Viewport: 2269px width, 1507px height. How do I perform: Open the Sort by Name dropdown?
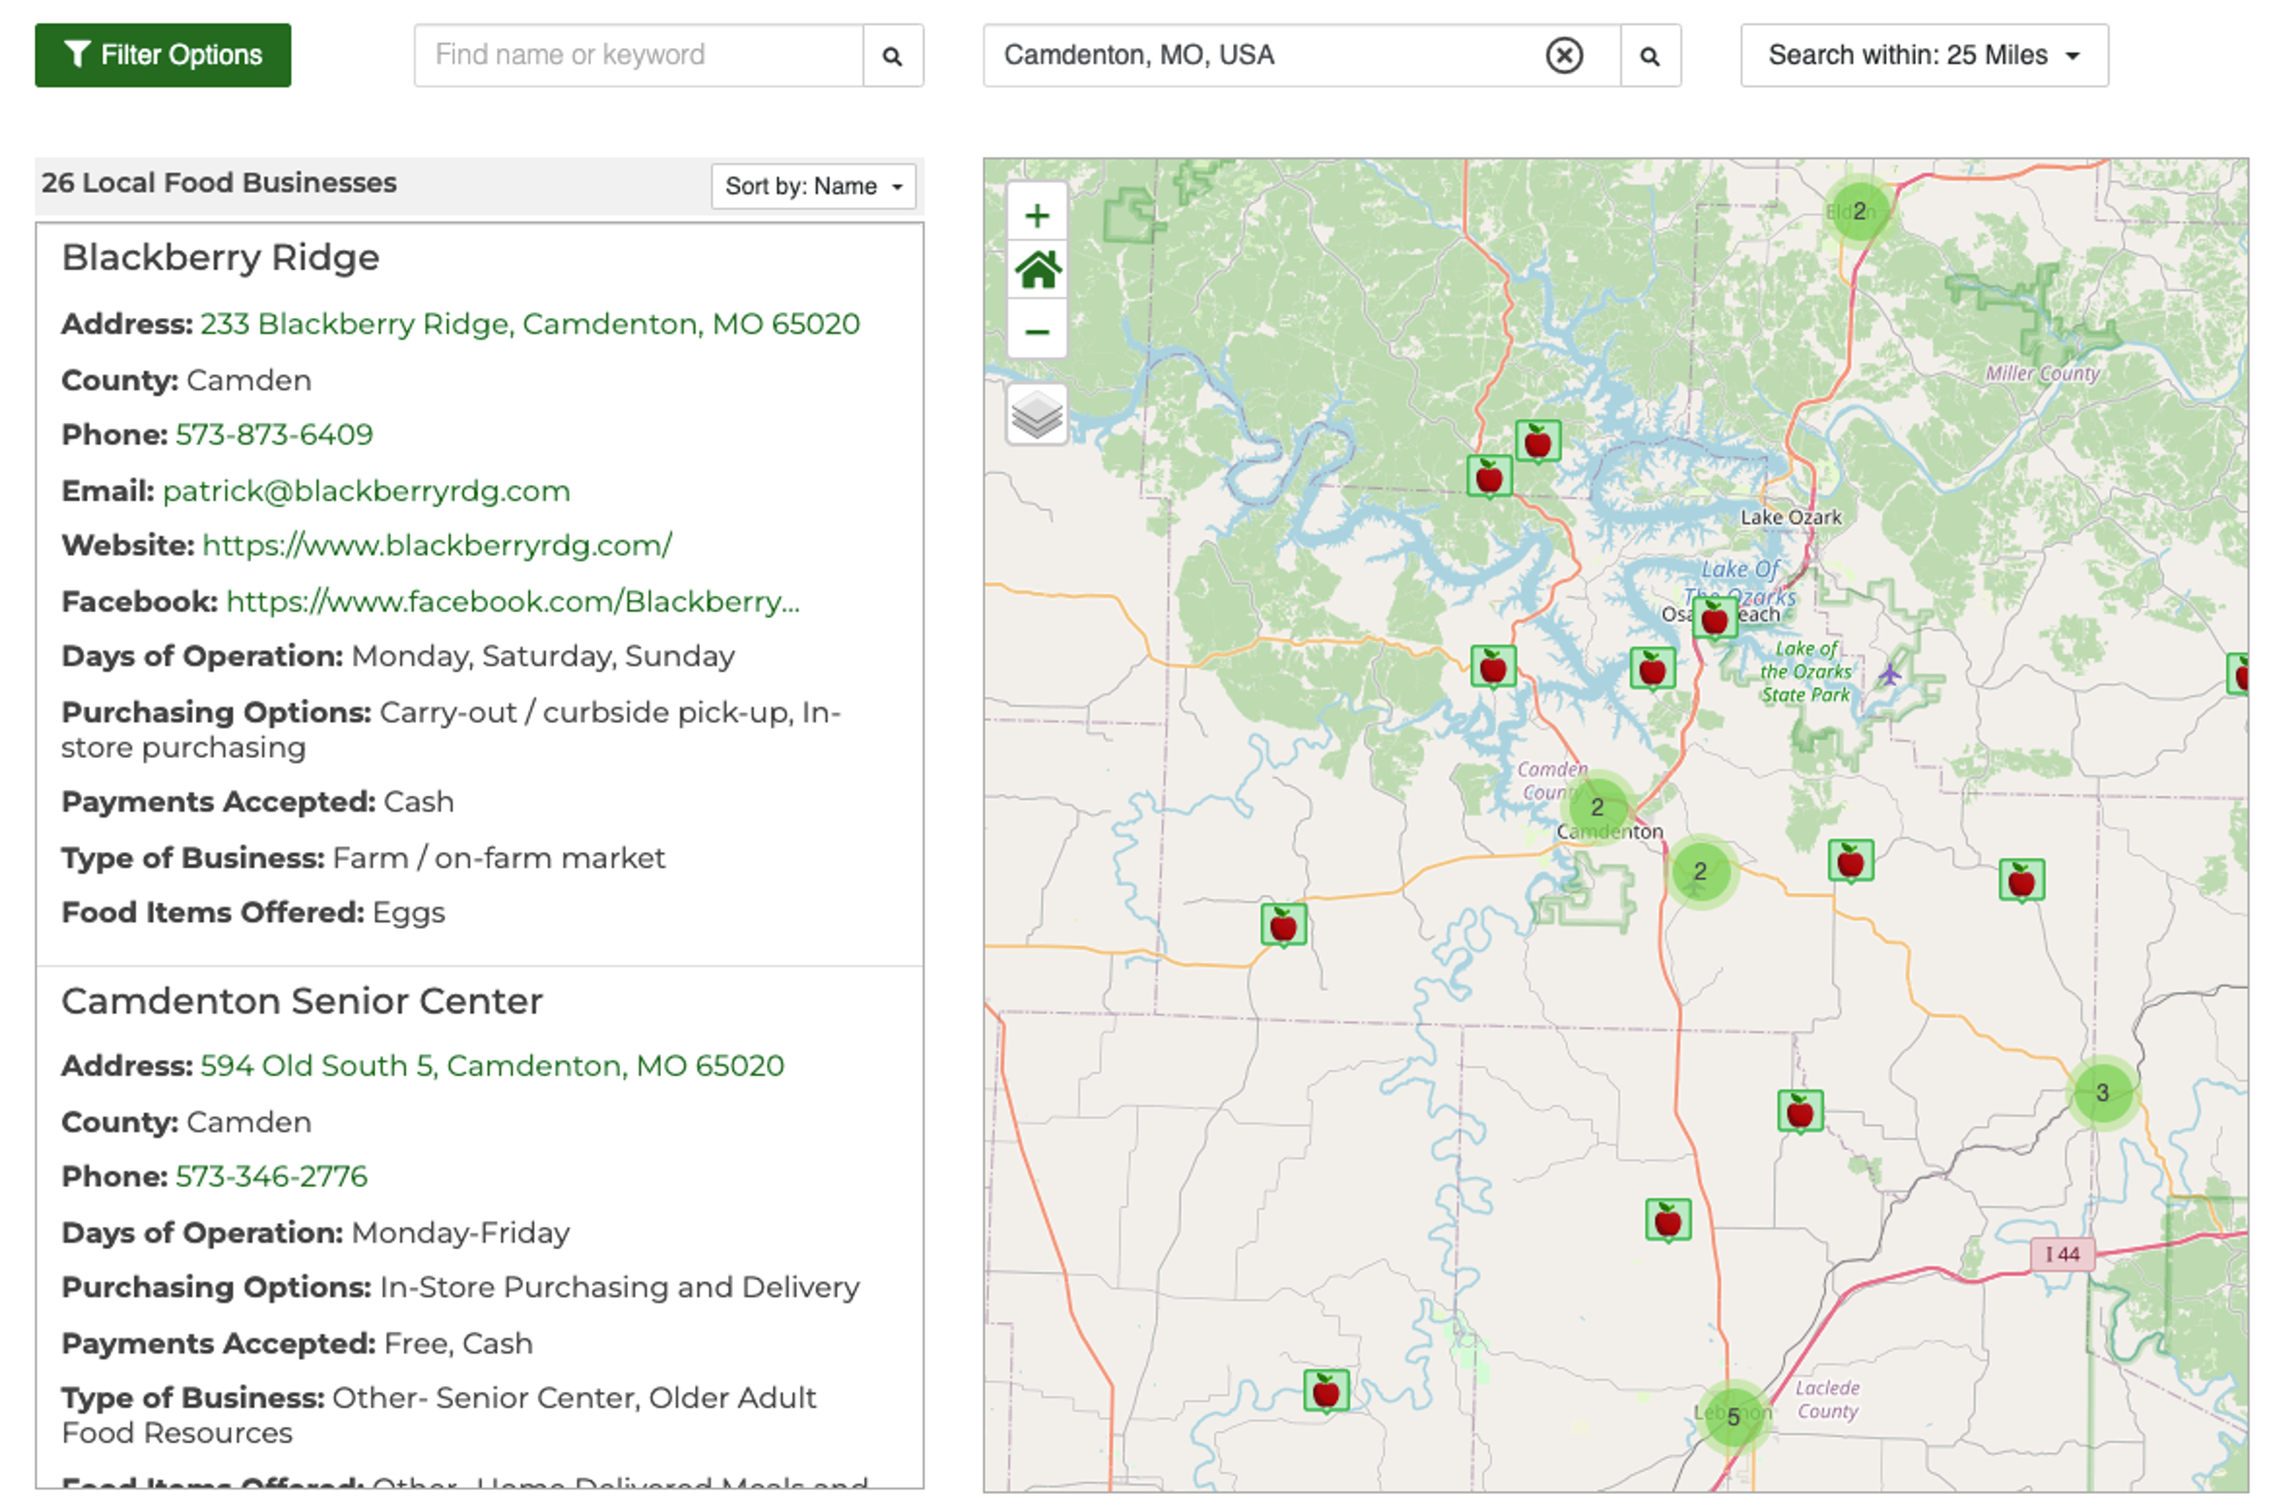(812, 186)
